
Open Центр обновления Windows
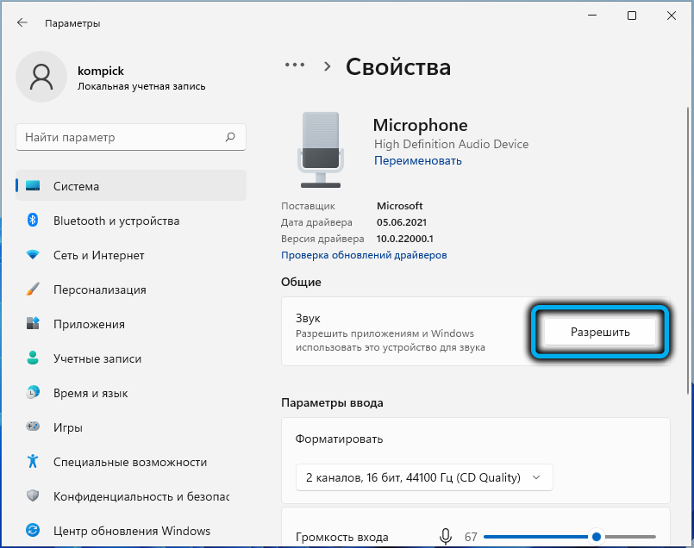click(132, 531)
